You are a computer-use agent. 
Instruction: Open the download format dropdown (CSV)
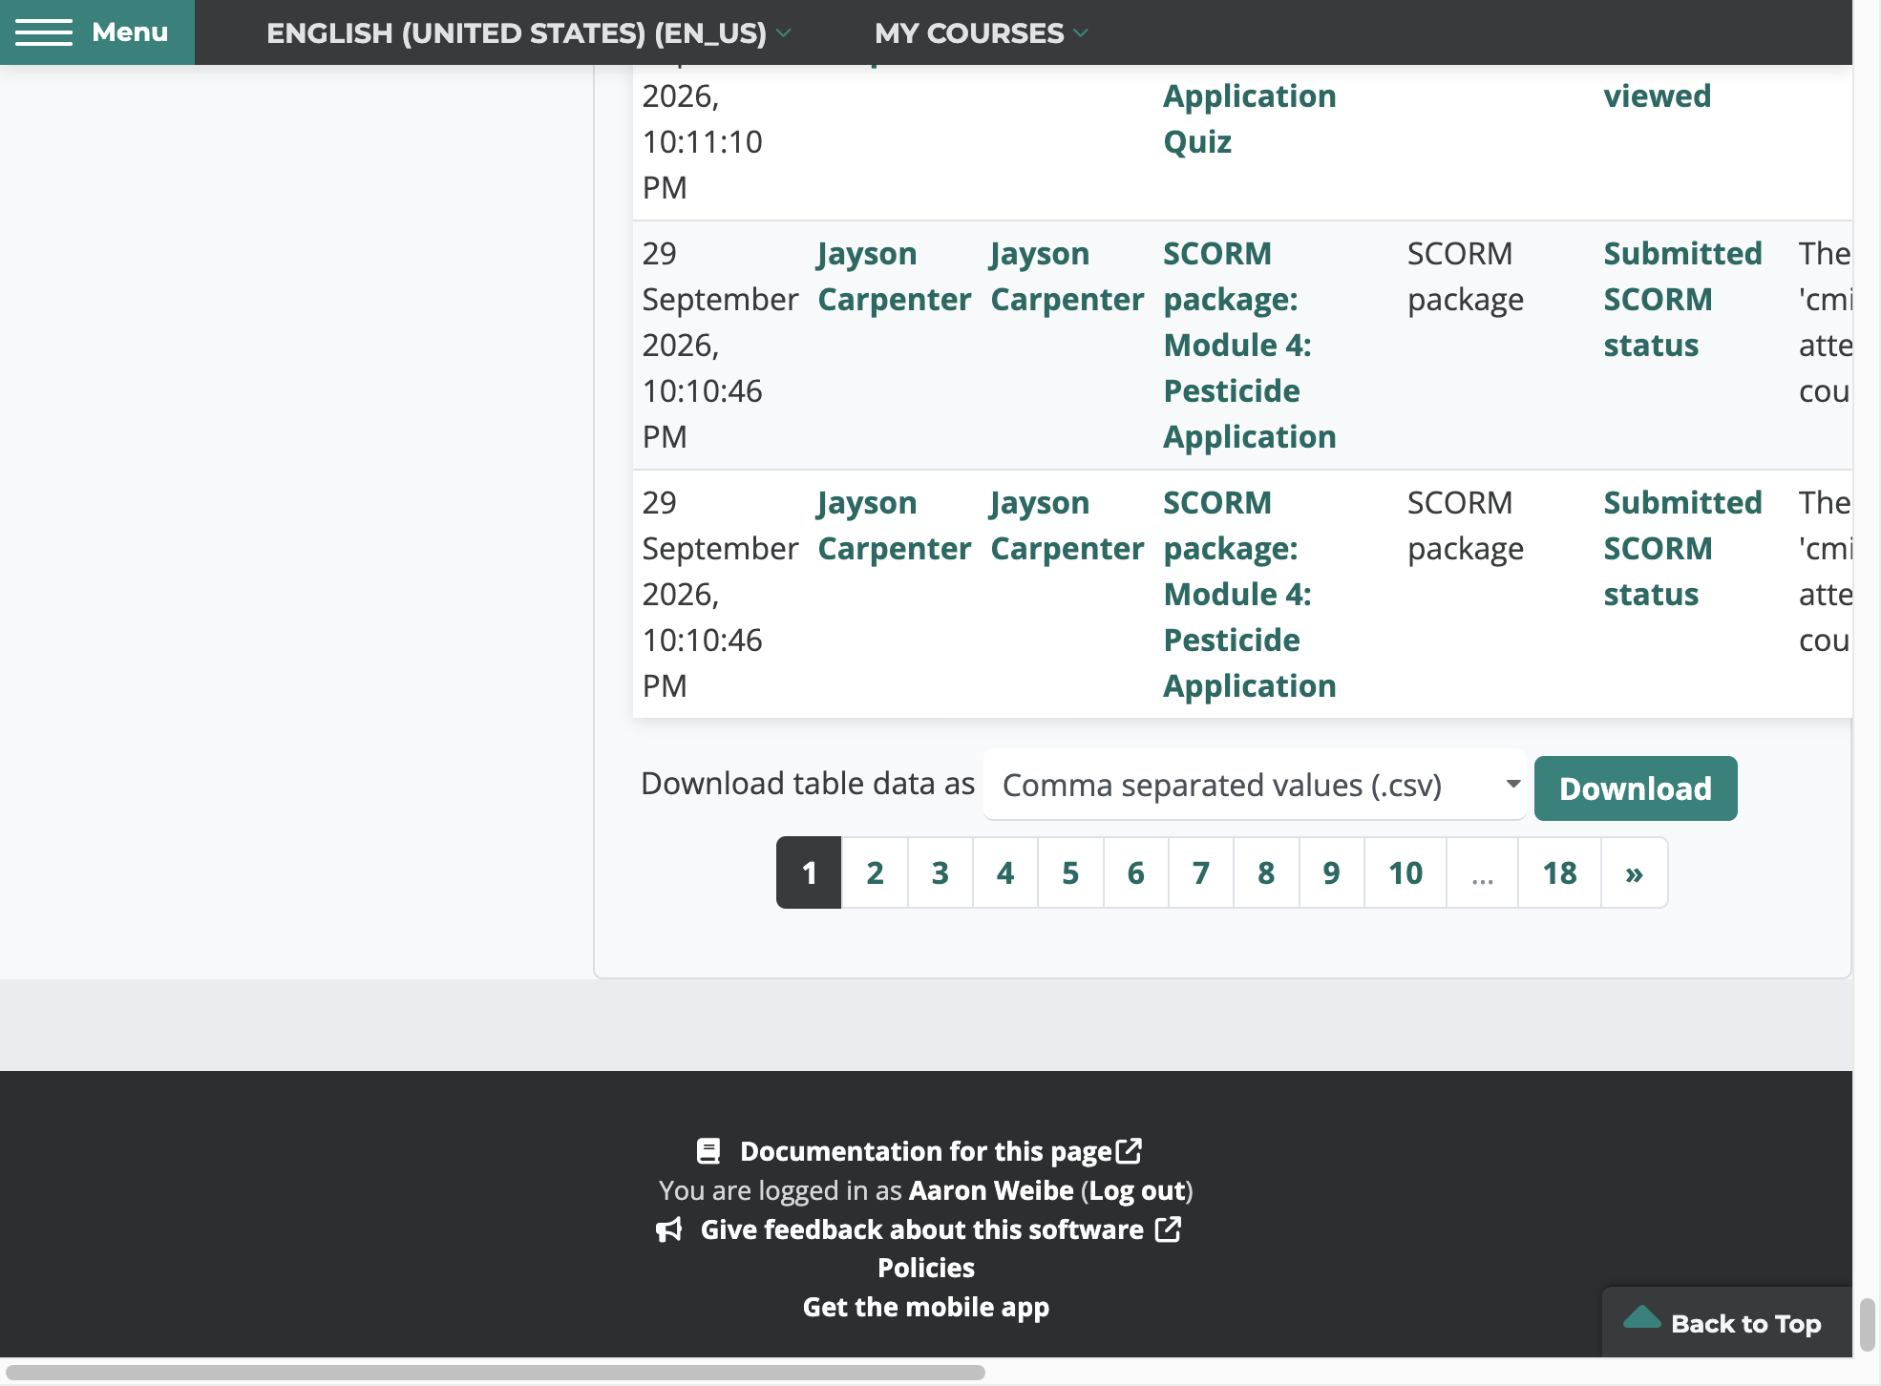(1255, 785)
